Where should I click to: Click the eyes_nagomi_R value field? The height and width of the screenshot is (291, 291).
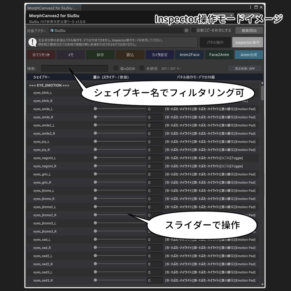pyautogui.click(x=155, y=166)
